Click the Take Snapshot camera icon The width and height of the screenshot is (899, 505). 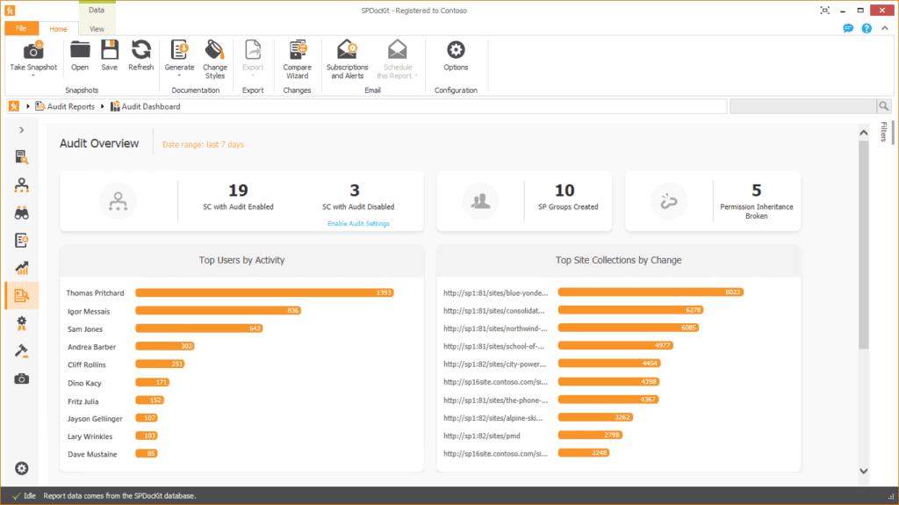(x=33, y=51)
